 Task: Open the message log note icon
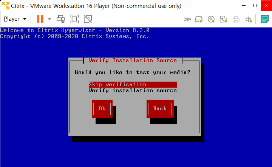click(x=265, y=19)
